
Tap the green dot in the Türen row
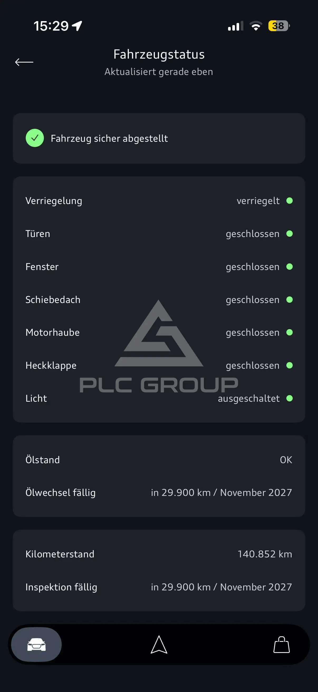289,234
